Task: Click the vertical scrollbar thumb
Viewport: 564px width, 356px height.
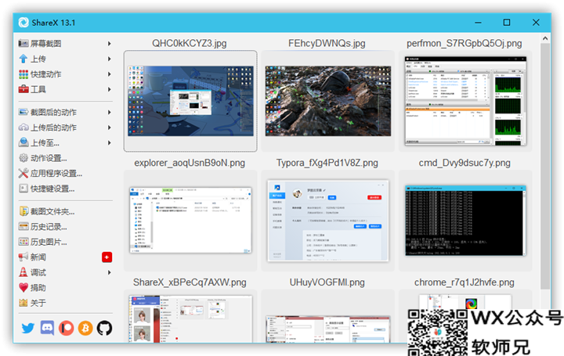Action: pos(545,166)
